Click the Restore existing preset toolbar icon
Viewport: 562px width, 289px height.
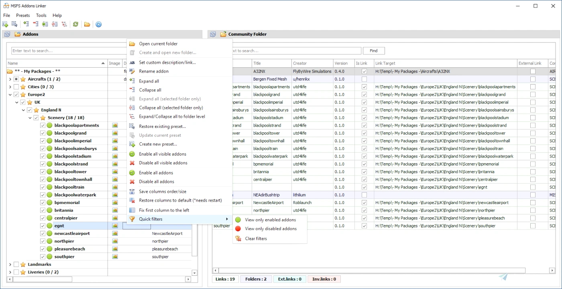14,24
